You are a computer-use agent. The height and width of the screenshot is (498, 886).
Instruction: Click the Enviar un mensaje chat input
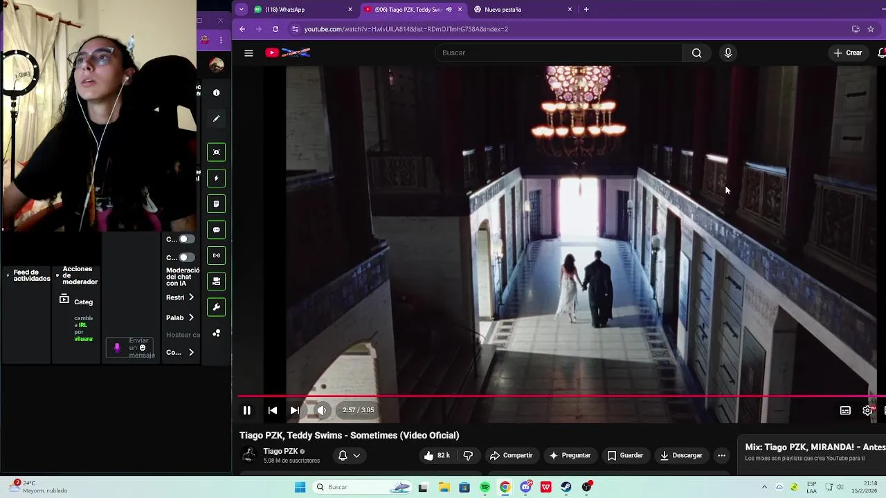[131, 348]
